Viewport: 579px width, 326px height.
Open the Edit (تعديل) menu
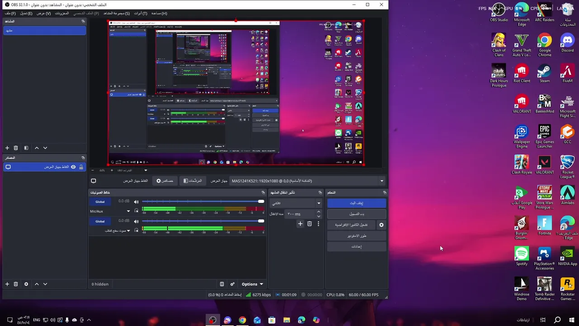[x=26, y=13]
